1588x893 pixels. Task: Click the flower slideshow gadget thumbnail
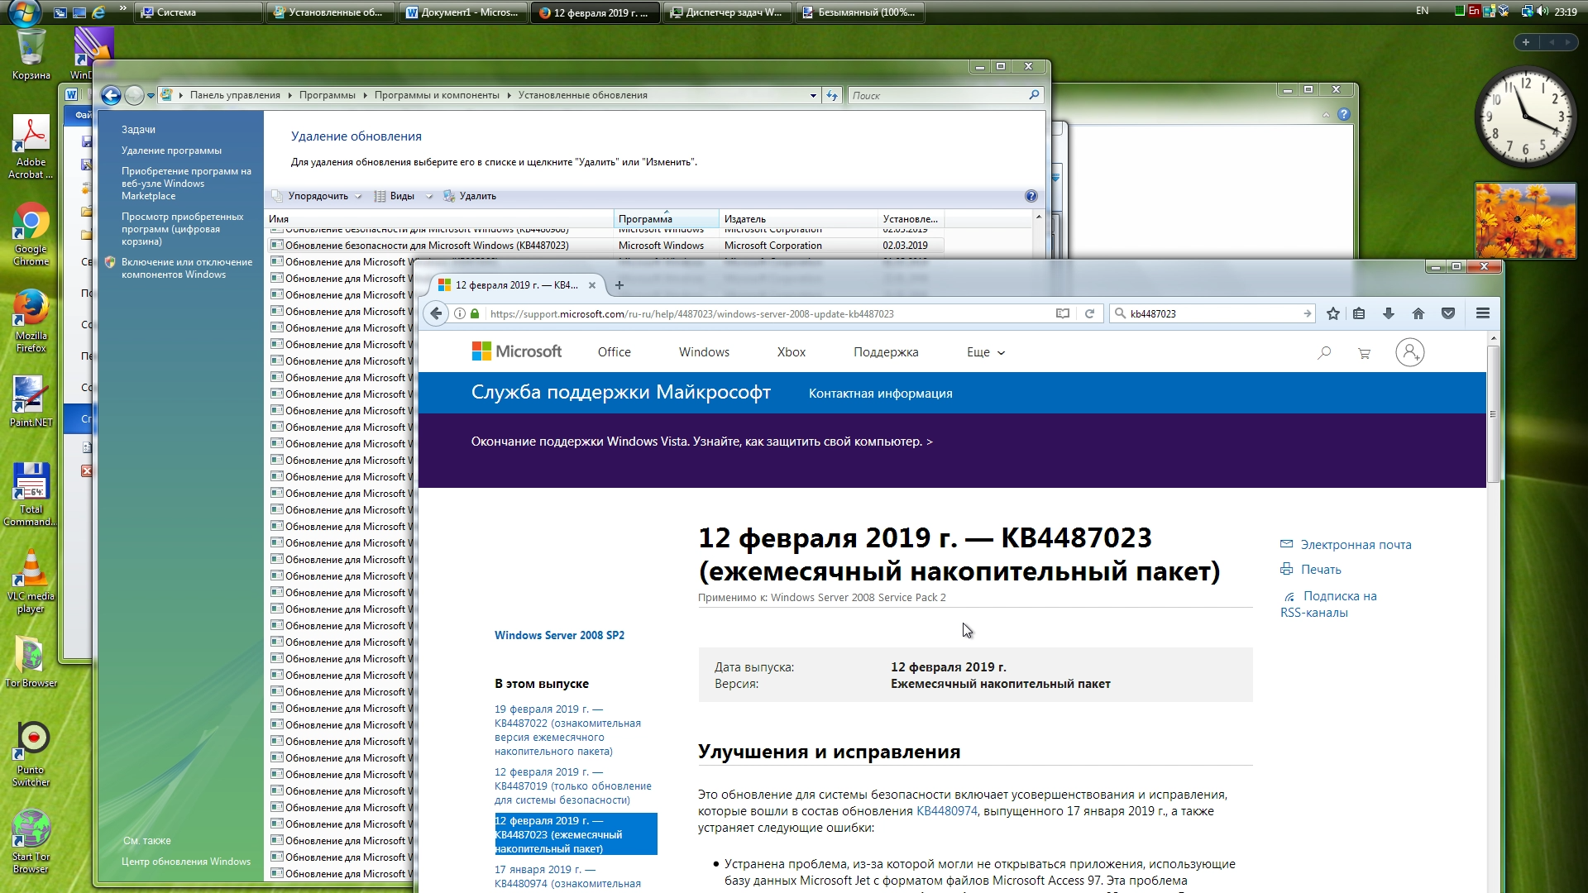[x=1525, y=221]
